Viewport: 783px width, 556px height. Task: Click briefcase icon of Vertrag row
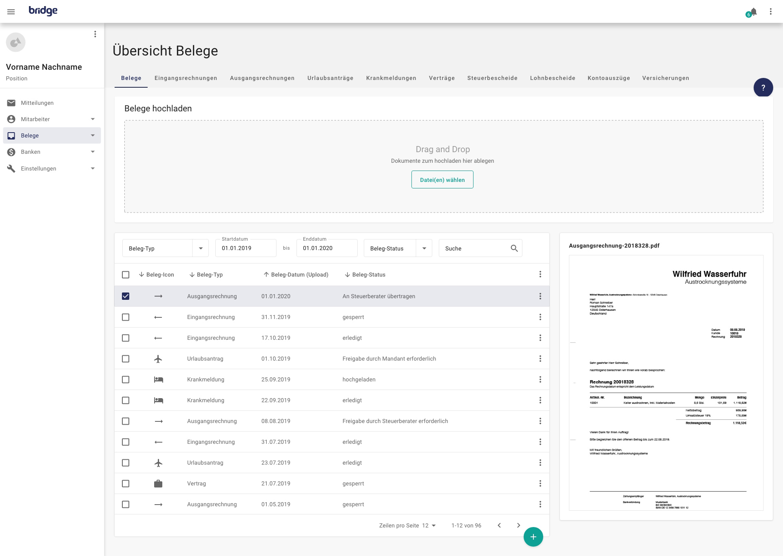coord(158,483)
